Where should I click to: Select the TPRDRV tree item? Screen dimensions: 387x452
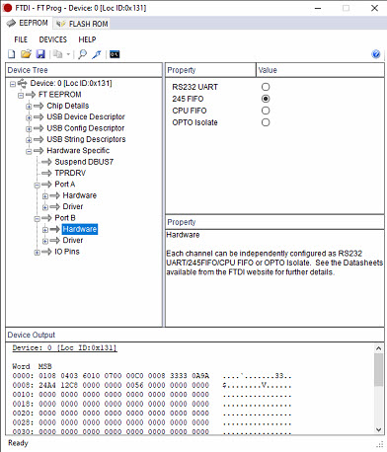pos(70,173)
